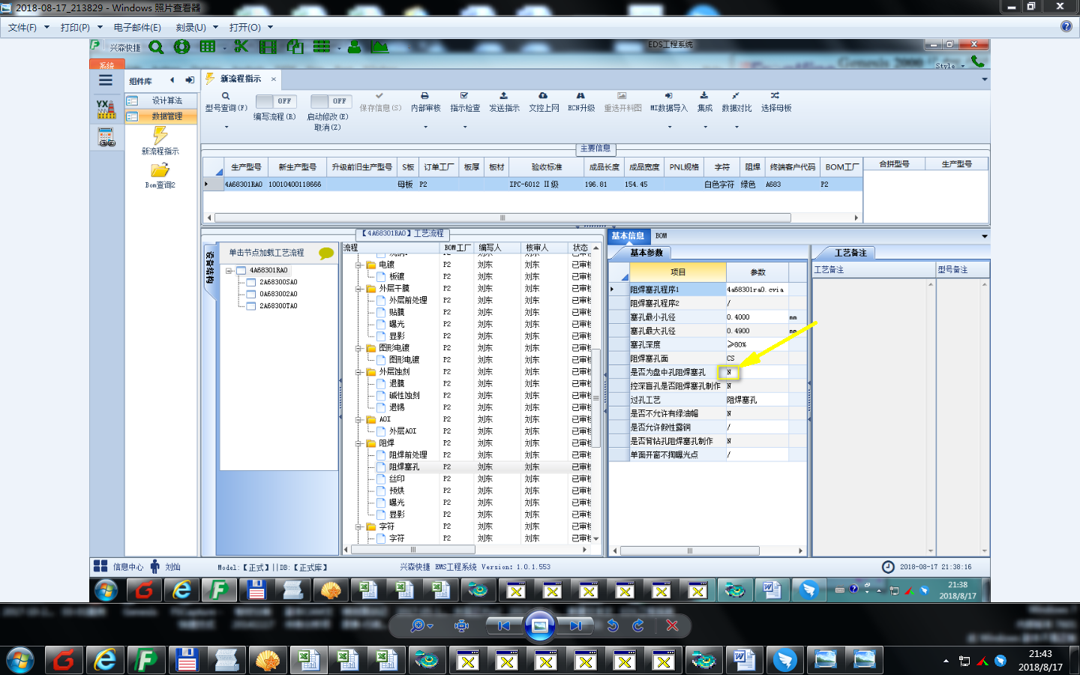Select the 工艺备注 tab
This screenshot has height=675, width=1080.
click(850, 253)
